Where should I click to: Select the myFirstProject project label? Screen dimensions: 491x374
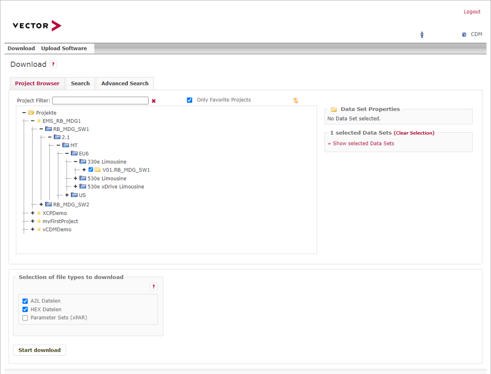(60, 221)
